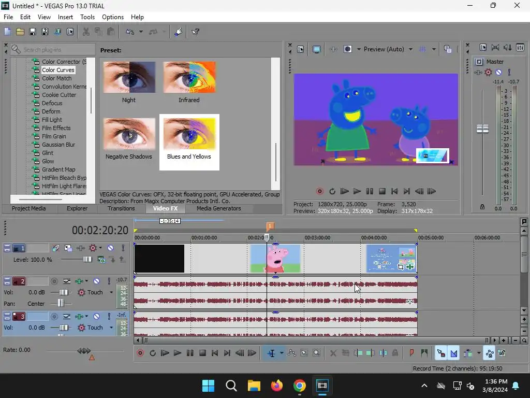
Task: Toggle Enable Snapping button
Action: click(441, 353)
